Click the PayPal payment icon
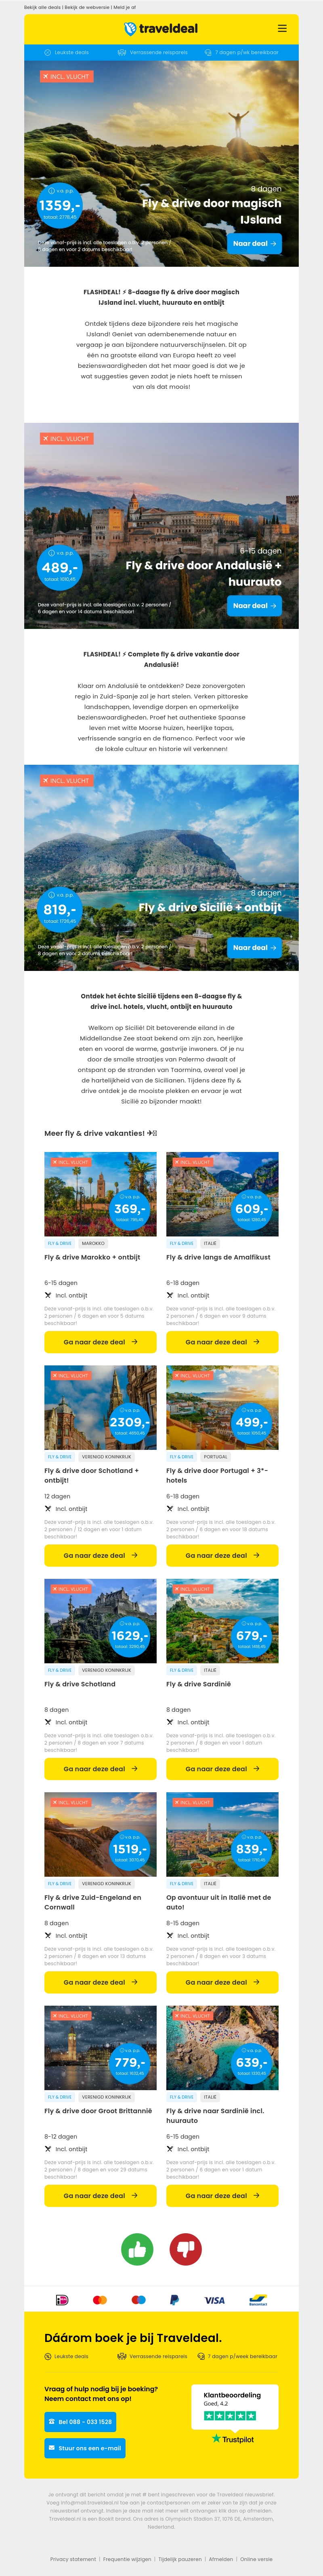 pyautogui.click(x=174, y=2300)
